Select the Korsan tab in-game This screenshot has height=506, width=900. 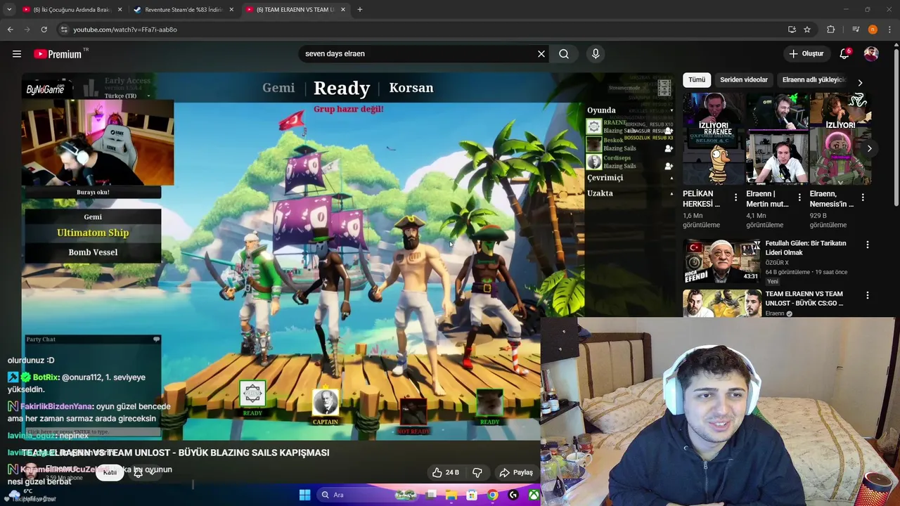(x=411, y=88)
